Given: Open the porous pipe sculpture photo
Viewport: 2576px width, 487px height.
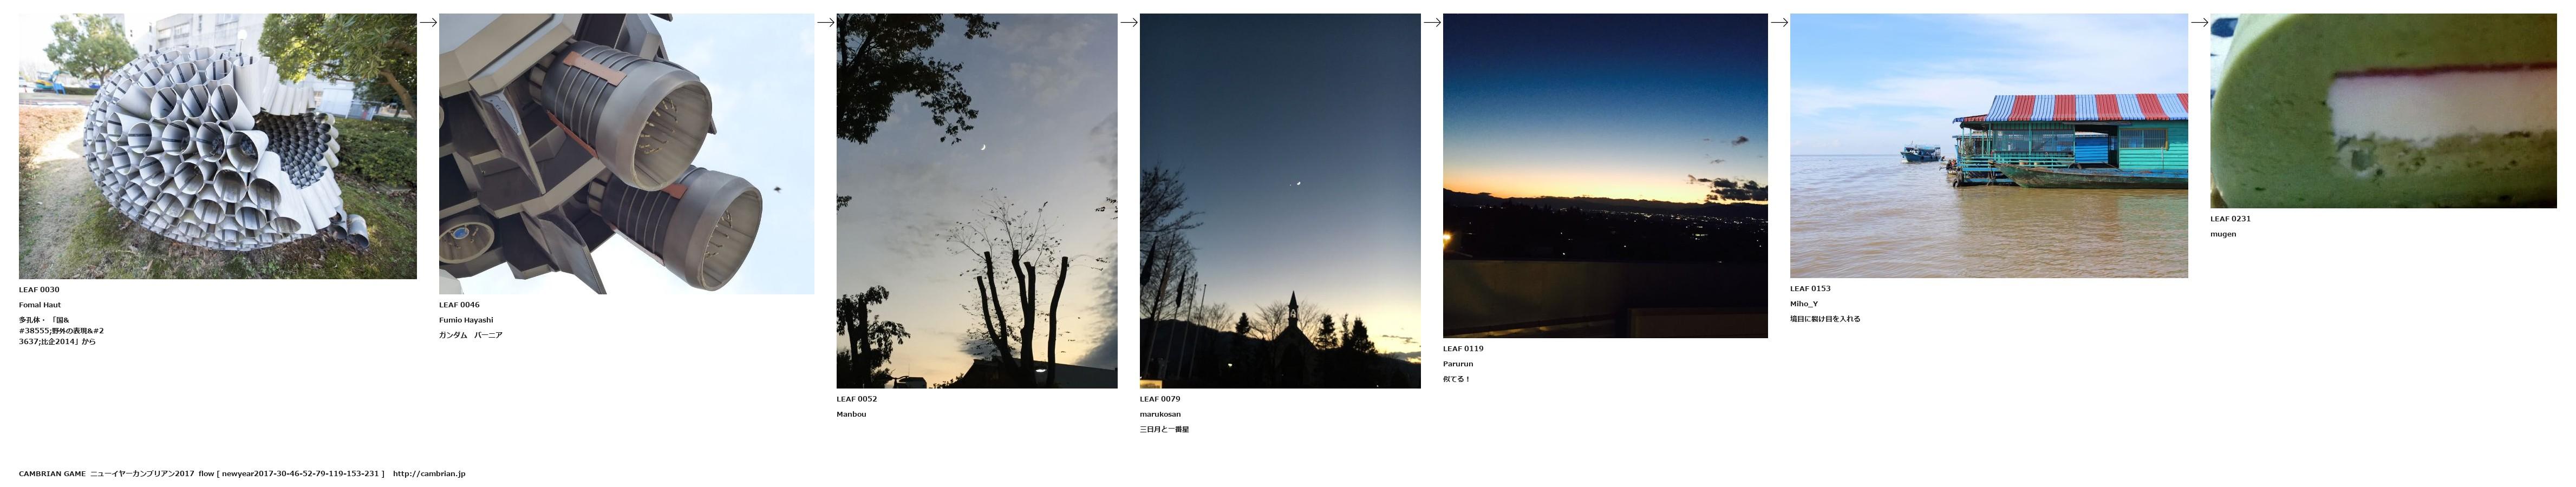Looking at the screenshot, I should [218, 146].
